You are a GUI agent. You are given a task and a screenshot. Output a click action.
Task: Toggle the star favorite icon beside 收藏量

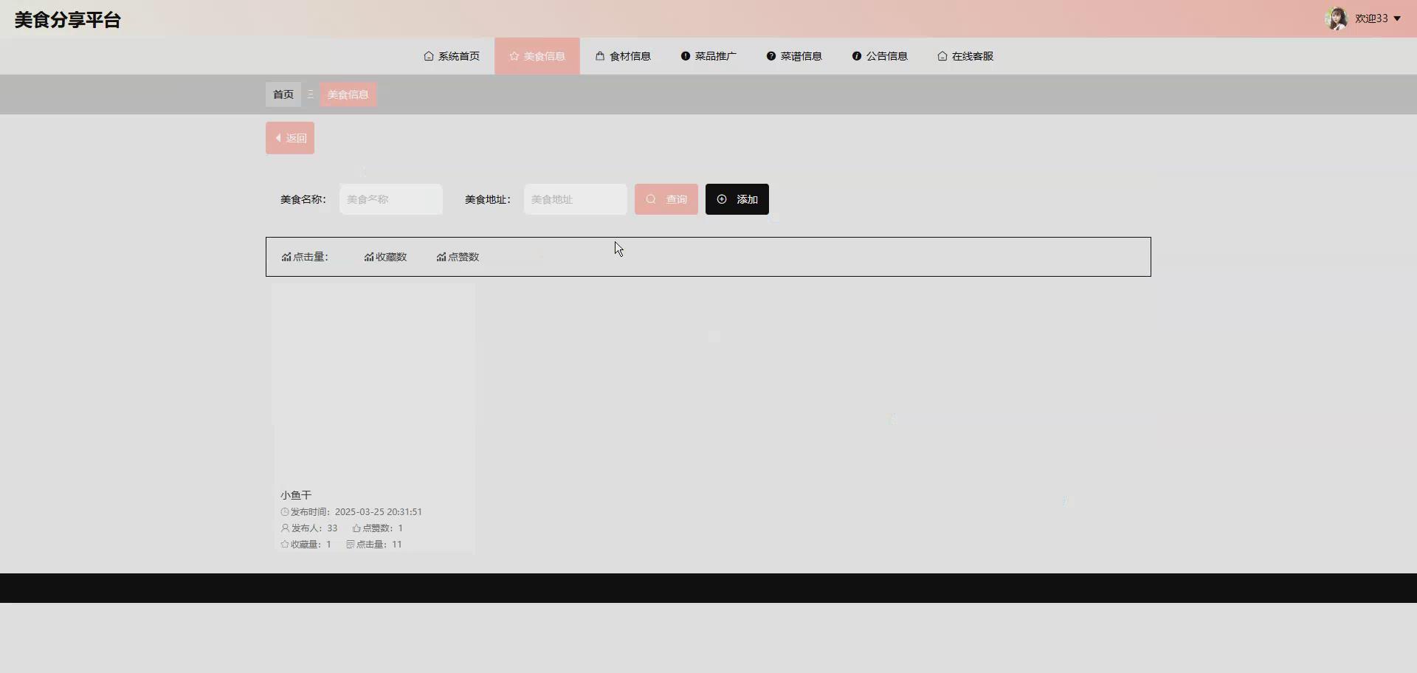pyautogui.click(x=285, y=544)
